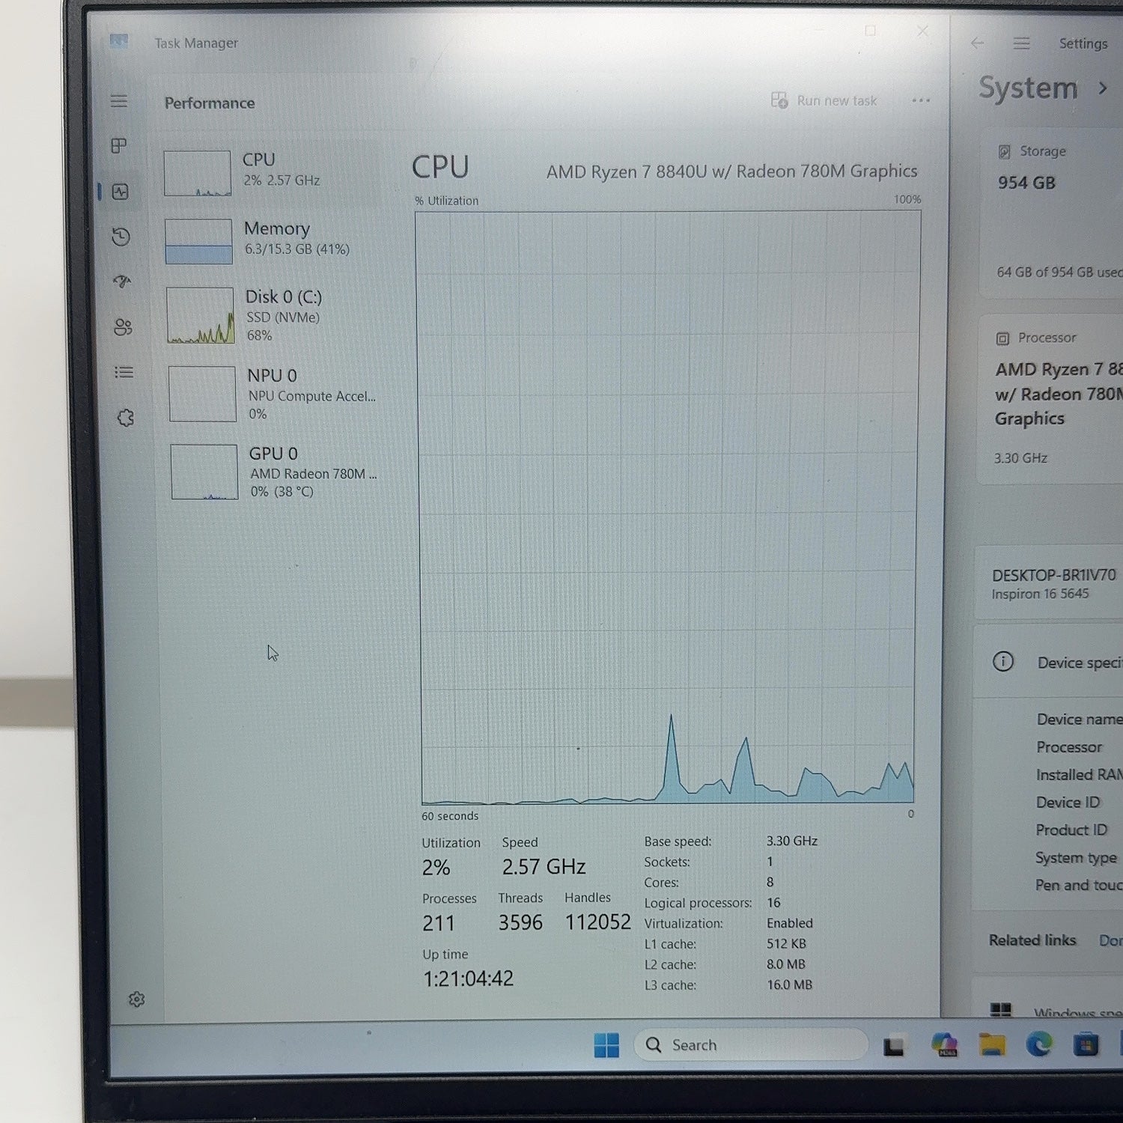The image size is (1123, 1123).
Task: Click the link next to Related links
Action: [x=1110, y=940]
